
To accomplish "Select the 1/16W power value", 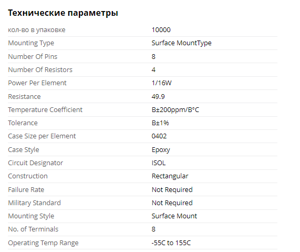I will (161, 83).
